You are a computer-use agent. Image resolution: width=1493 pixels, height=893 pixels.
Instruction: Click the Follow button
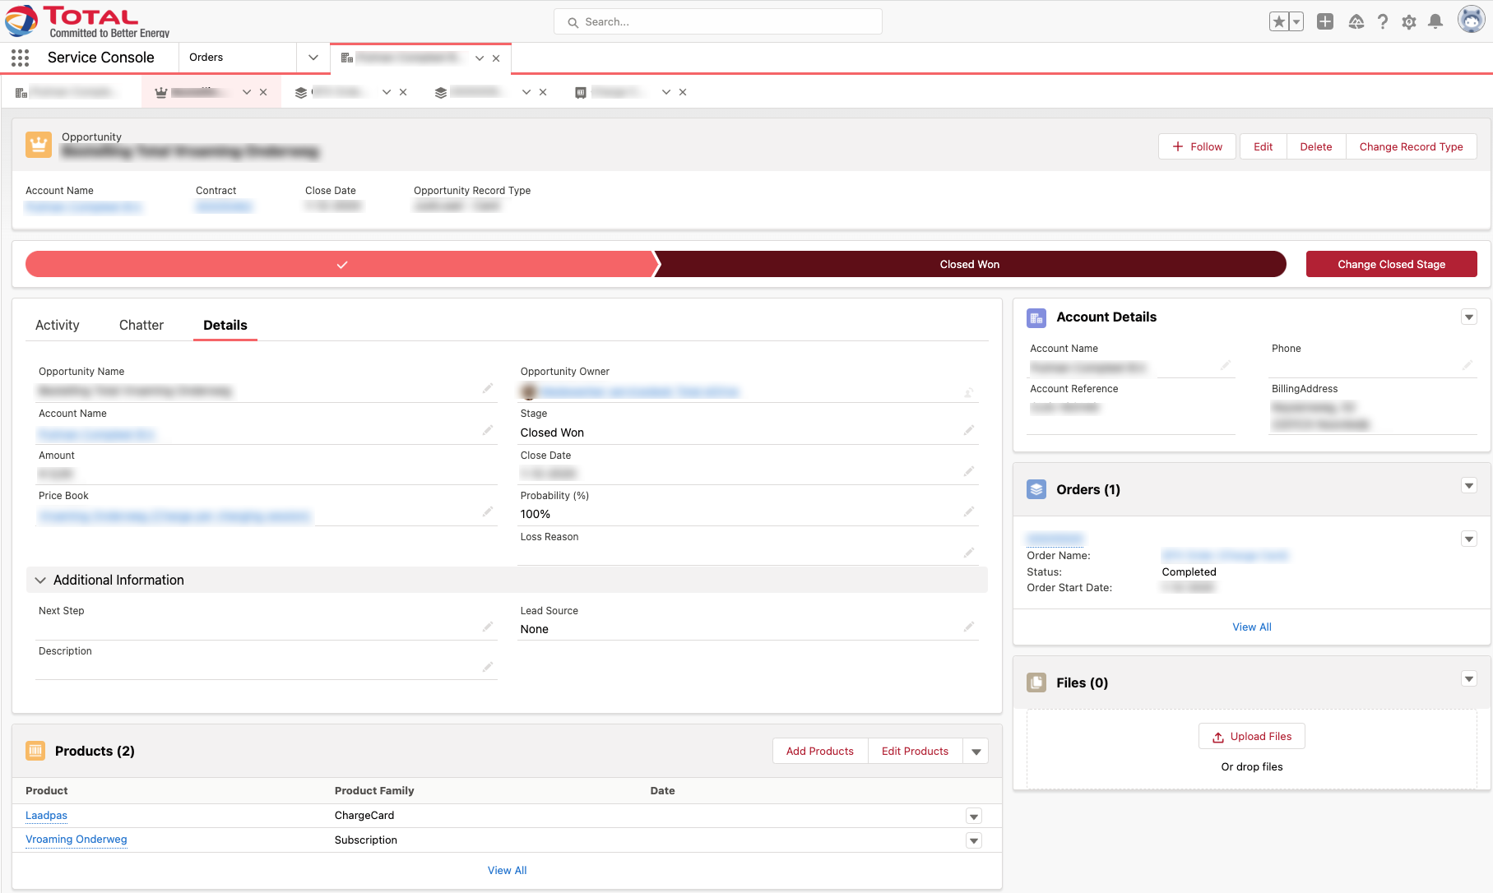(1197, 146)
